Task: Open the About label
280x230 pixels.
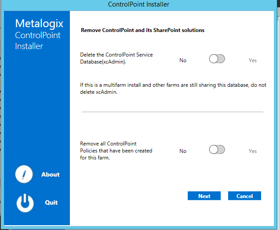Action: pyautogui.click(x=51, y=174)
